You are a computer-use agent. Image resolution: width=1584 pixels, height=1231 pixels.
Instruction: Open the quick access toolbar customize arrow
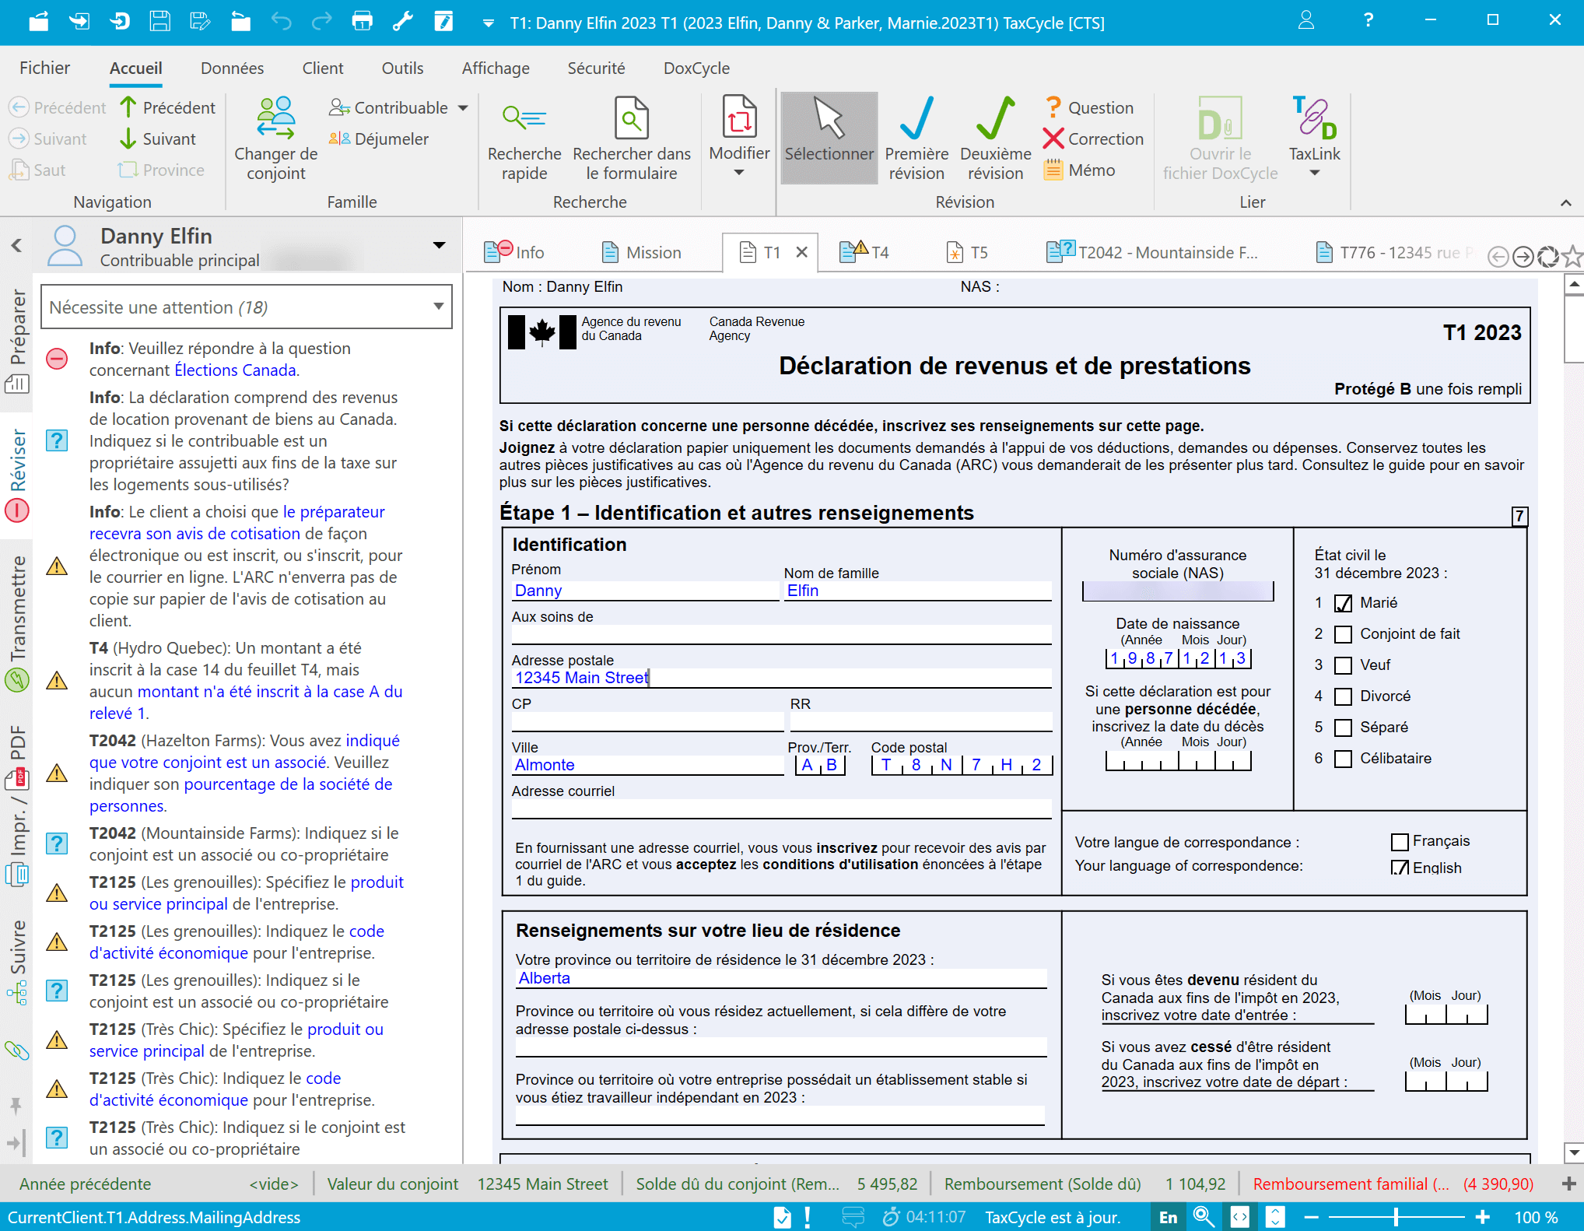489,23
